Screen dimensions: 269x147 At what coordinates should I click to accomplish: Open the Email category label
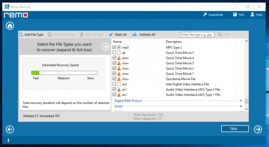pyautogui.click(x=118, y=106)
